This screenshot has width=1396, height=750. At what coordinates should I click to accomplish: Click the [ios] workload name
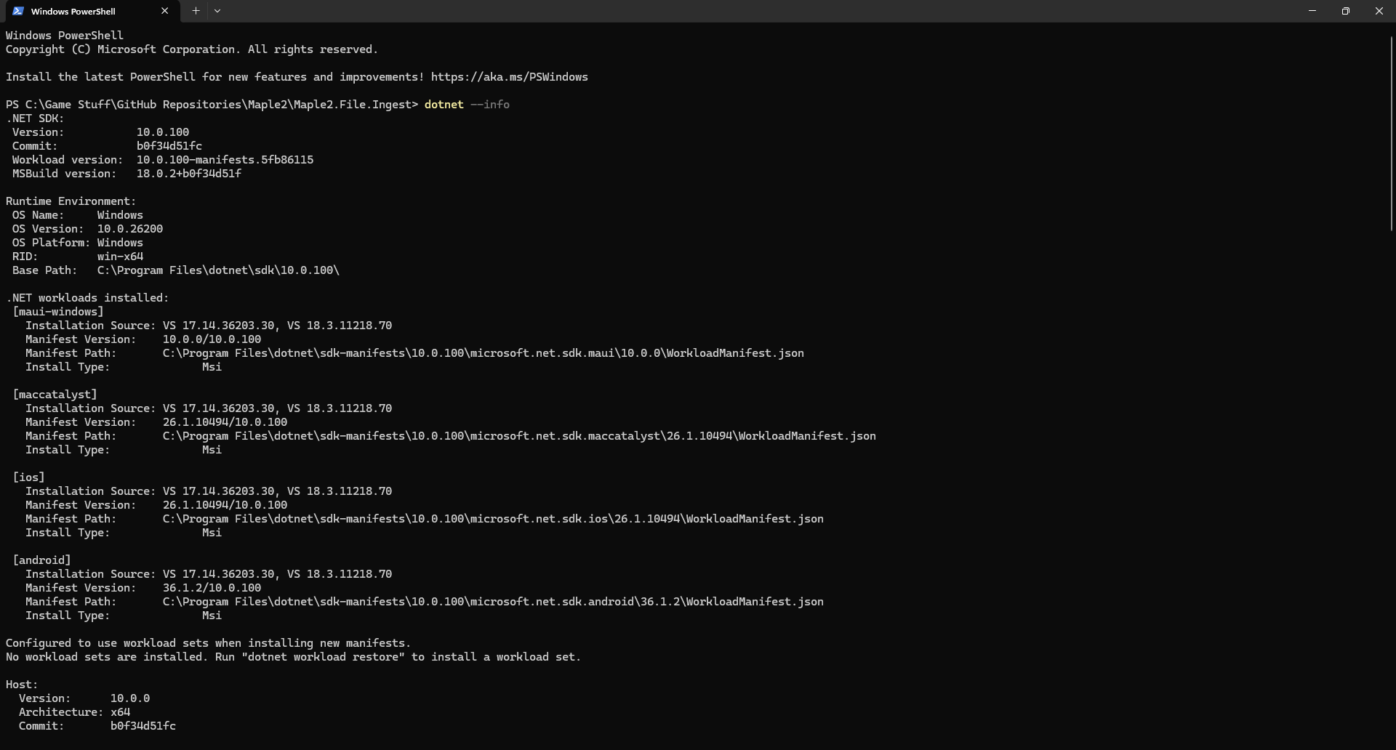pos(28,477)
